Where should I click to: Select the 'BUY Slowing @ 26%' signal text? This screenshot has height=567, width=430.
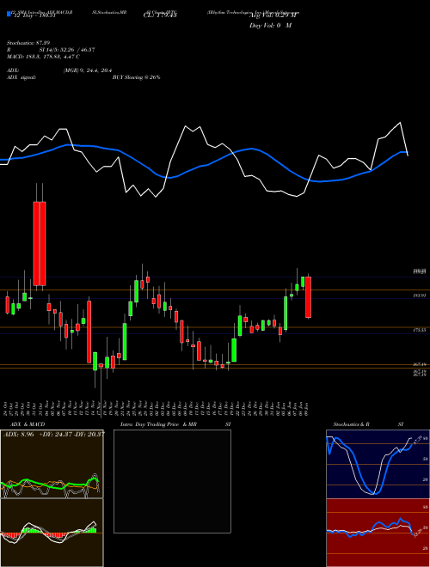tap(137, 77)
